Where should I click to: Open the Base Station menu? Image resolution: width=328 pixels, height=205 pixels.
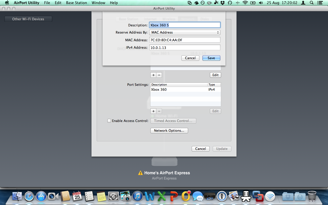(x=77, y=3)
